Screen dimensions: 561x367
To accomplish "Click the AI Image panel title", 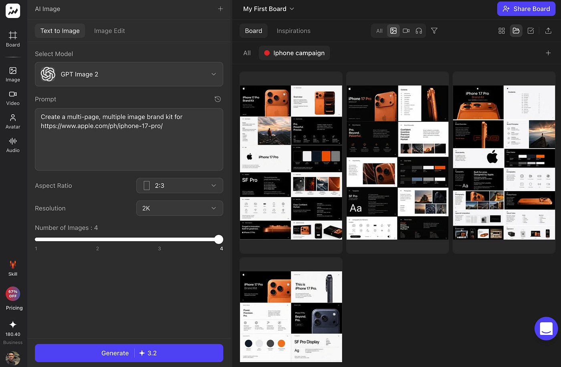I will pyautogui.click(x=47, y=9).
